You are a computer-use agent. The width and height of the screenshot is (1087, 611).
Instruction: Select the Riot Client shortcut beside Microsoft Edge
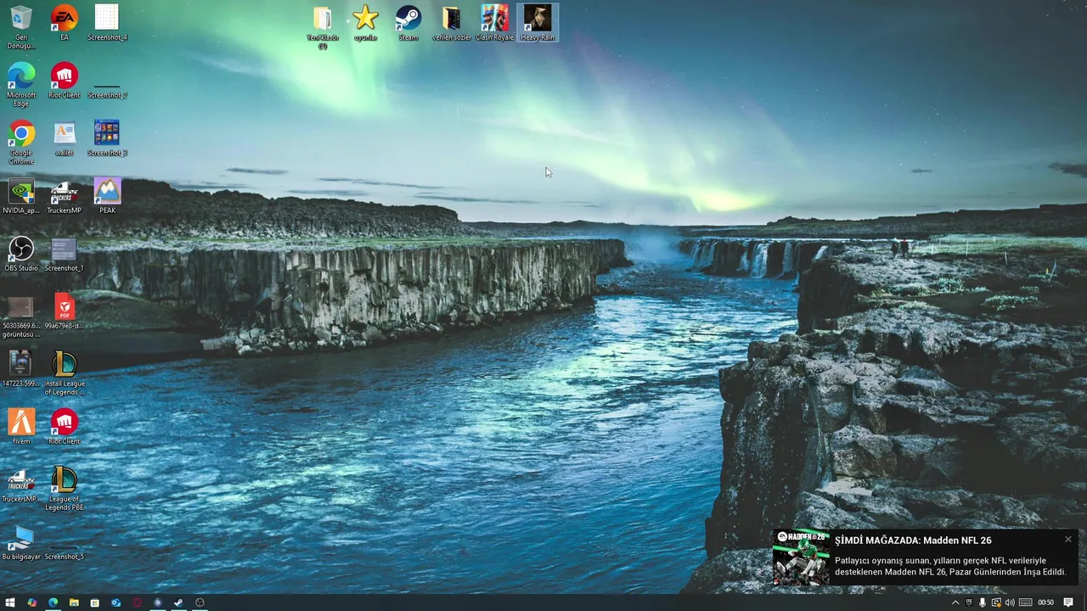(x=65, y=81)
